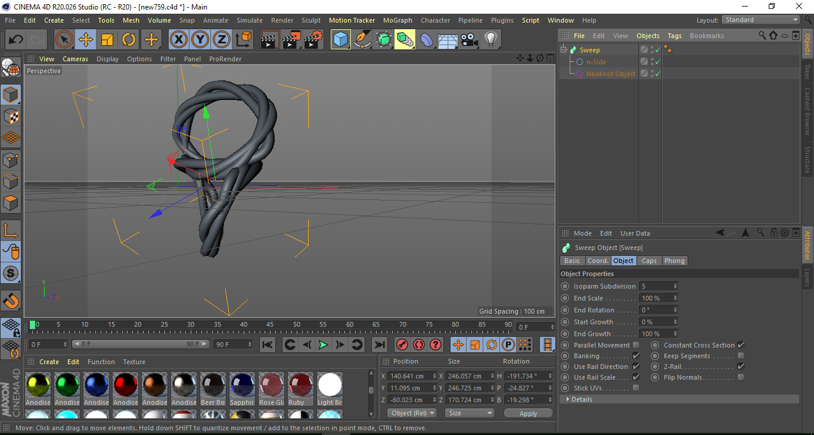Add a Subdivision Surface generator

point(384,40)
